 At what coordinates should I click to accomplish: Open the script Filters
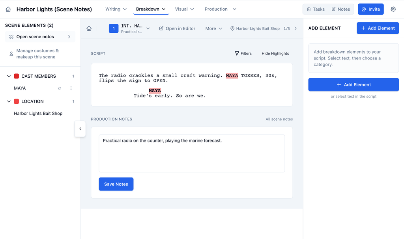[243, 53]
